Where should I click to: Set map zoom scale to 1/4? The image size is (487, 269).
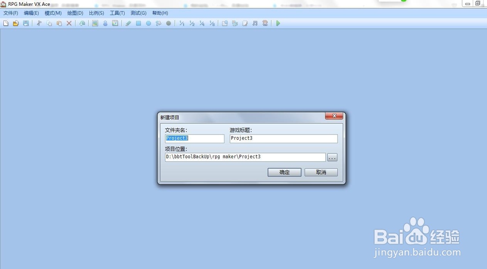pos(202,23)
